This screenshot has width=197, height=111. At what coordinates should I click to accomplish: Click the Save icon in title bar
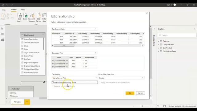tap(3, 5)
